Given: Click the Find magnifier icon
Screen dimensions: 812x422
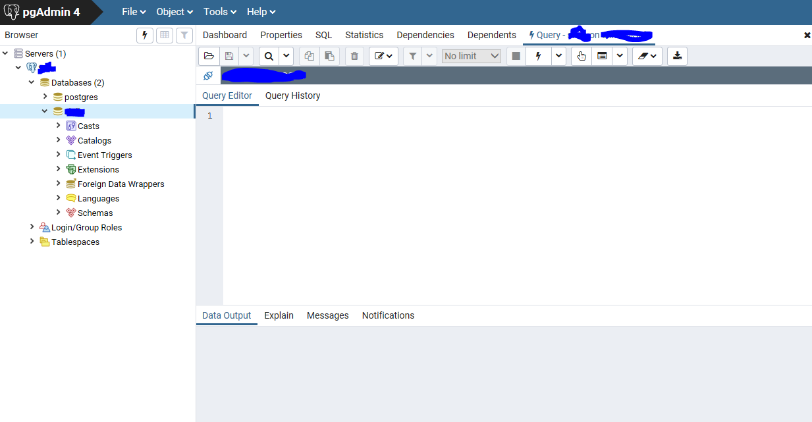Looking at the screenshot, I should pyautogui.click(x=269, y=56).
